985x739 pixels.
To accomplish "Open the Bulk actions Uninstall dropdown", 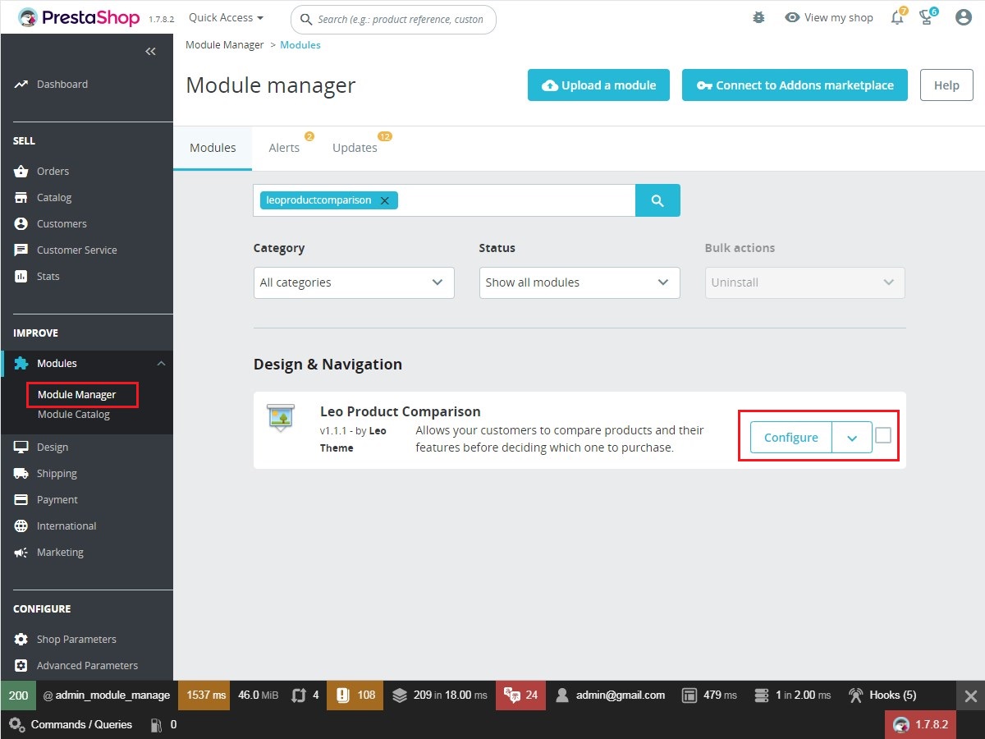I will click(804, 282).
